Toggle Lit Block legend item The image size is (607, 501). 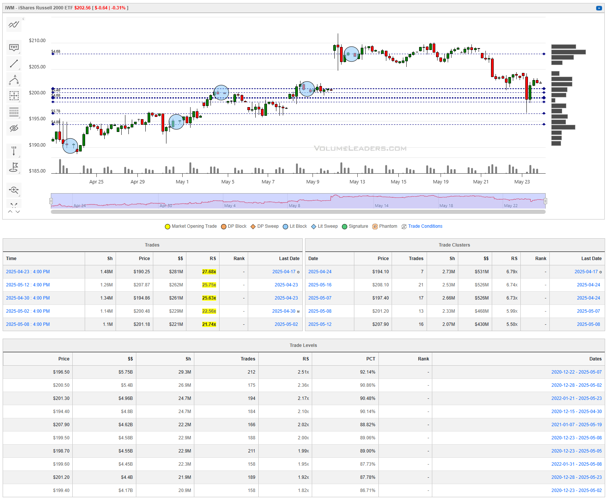click(295, 226)
